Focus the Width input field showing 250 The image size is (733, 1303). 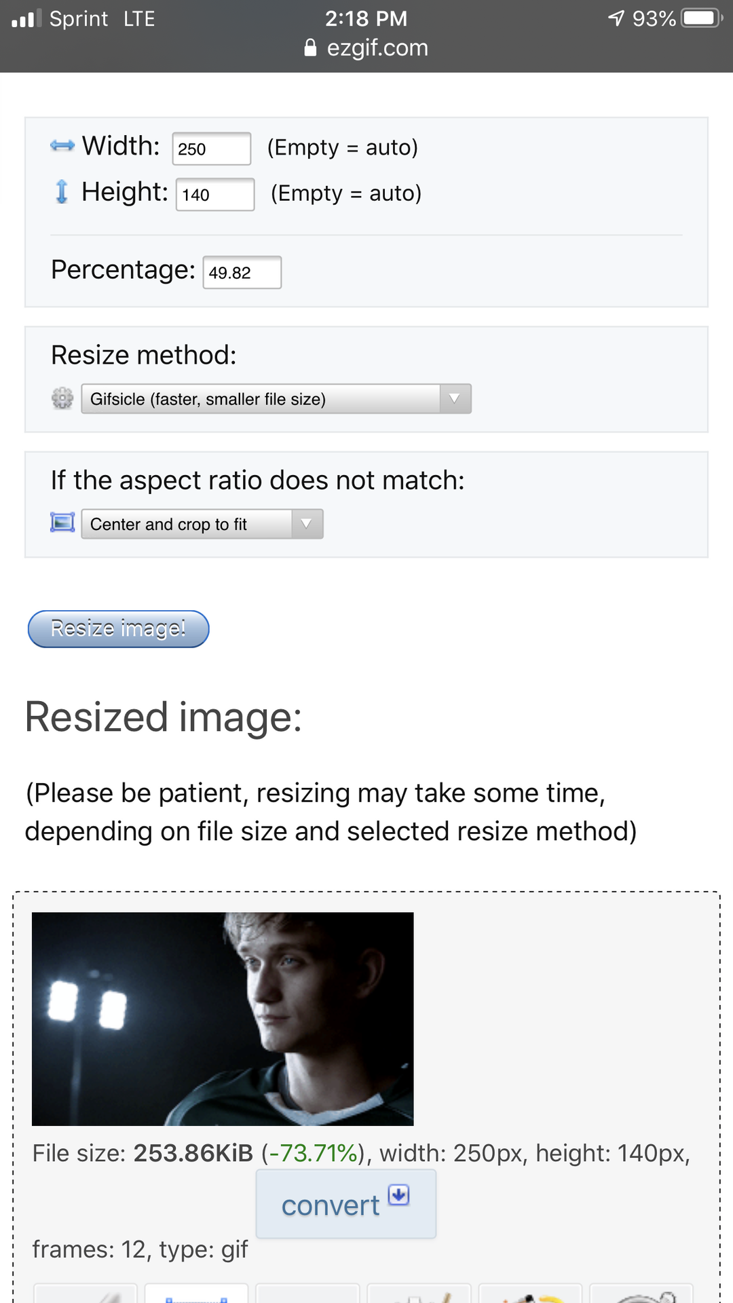pyautogui.click(x=211, y=149)
